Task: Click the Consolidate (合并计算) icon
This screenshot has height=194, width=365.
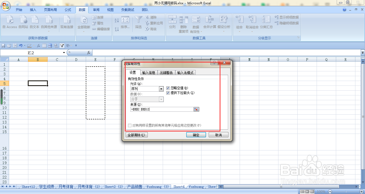Action: (209, 20)
